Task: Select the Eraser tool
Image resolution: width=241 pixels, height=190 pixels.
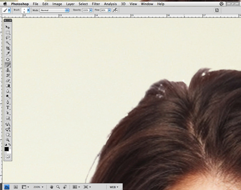Action: pos(8,81)
